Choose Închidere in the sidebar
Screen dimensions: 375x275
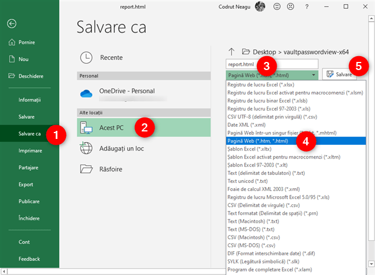tap(30, 218)
